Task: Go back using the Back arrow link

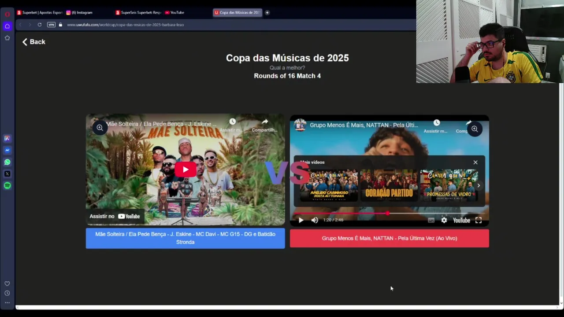Action: tap(33, 42)
